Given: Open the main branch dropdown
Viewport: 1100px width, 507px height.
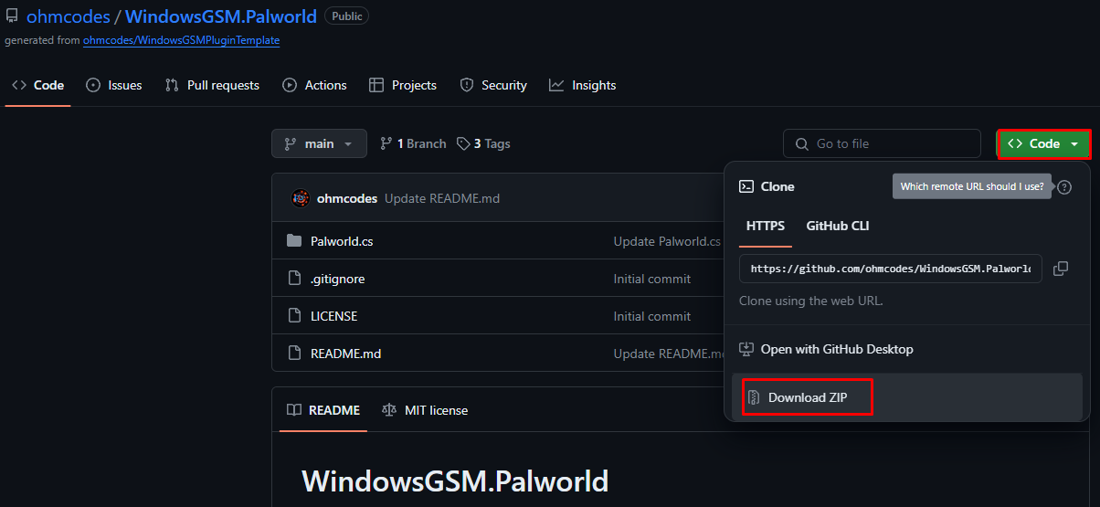Looking at the screenshot, I should point(319,143).
